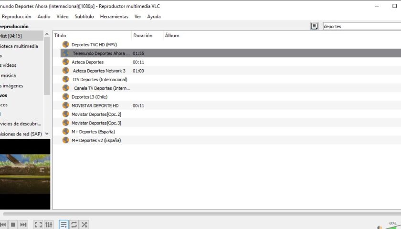Image resolution: width=401 pixels, height=229 pixels.
Task: Click the playlist search field containing deportes
Action: [x=362, y=26]
